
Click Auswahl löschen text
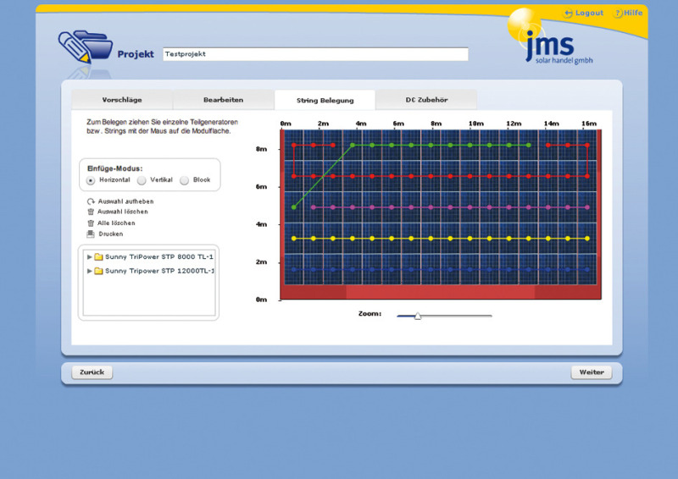pyautogui.click(x=122, y=212)
